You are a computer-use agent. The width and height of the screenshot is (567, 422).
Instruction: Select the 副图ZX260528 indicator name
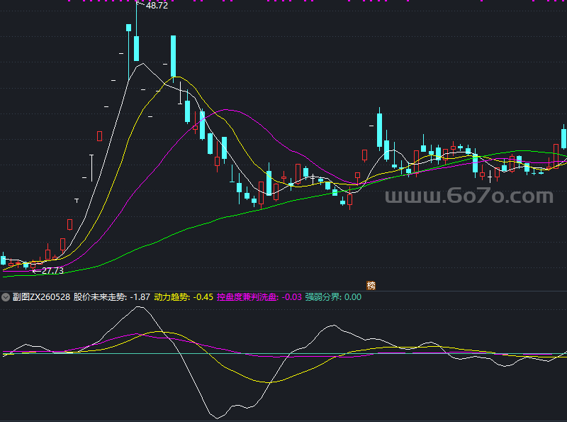coord(41,297)
